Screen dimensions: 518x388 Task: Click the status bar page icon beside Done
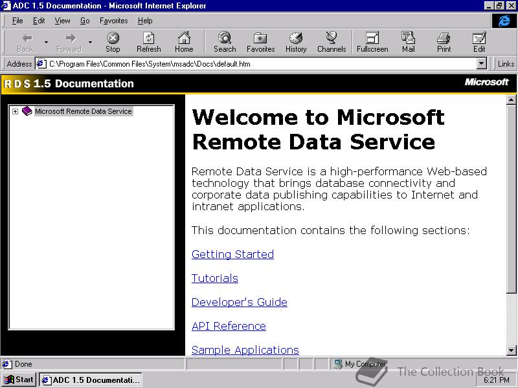point(7,364)
